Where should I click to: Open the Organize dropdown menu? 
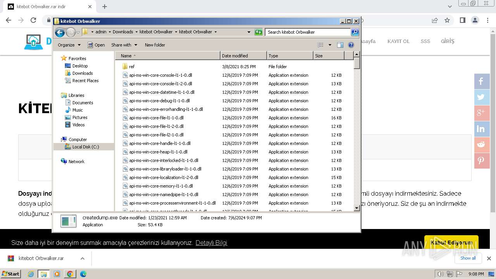click(x=69, y=45)
